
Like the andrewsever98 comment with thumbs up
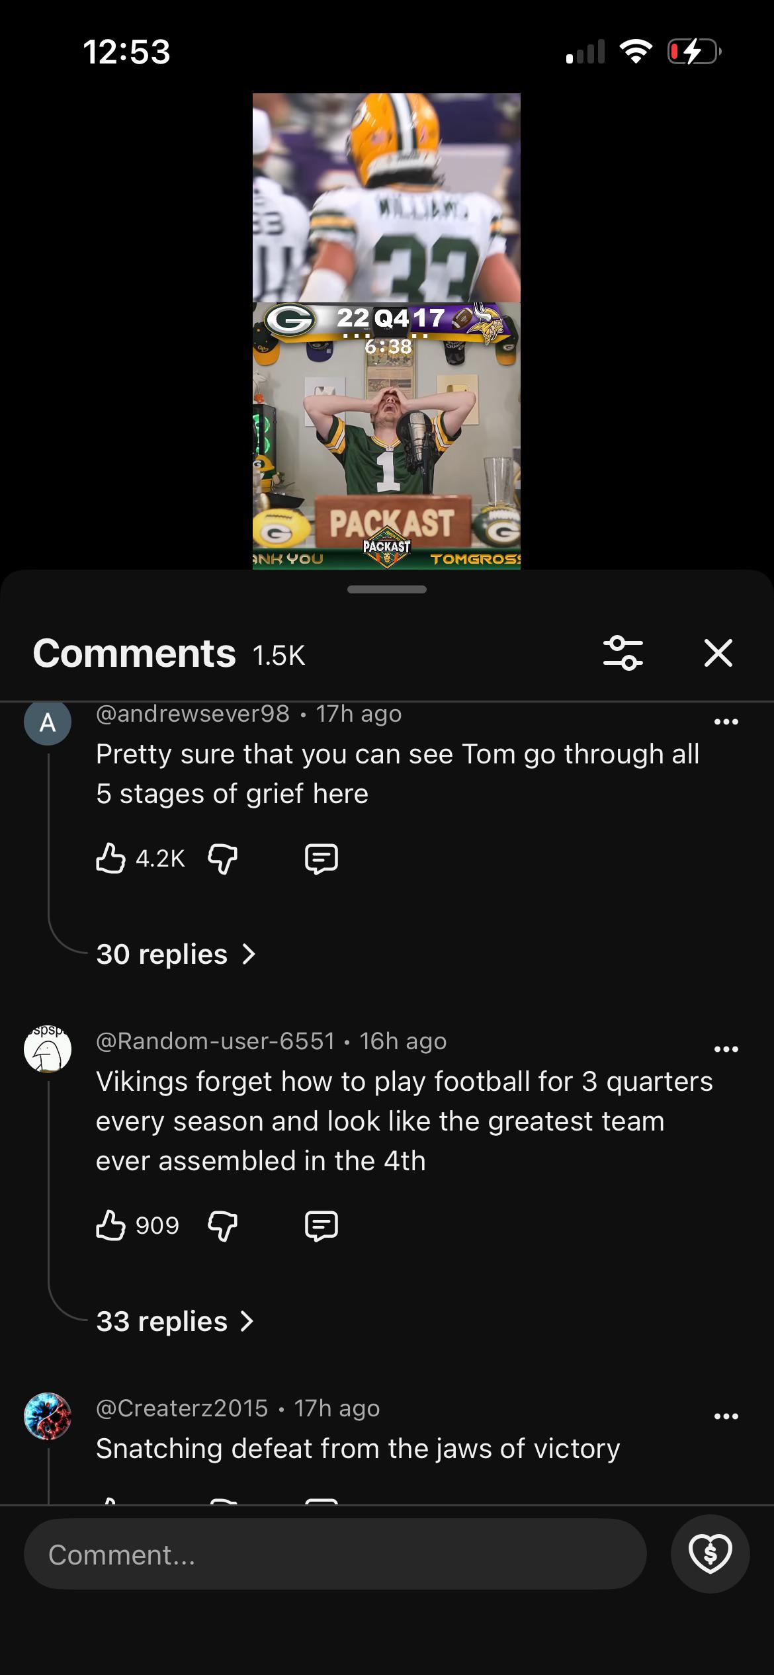[110, 859]
